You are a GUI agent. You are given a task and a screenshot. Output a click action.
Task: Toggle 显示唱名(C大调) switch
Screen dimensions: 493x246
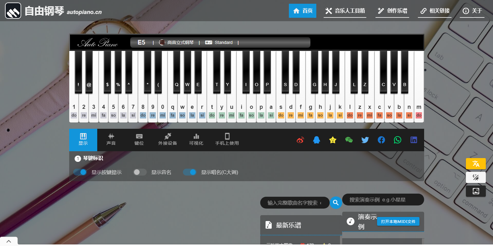(x=189, y=172)
